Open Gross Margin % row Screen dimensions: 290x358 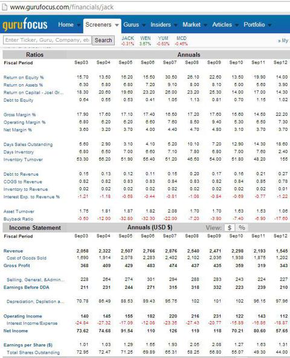(19, 114)
